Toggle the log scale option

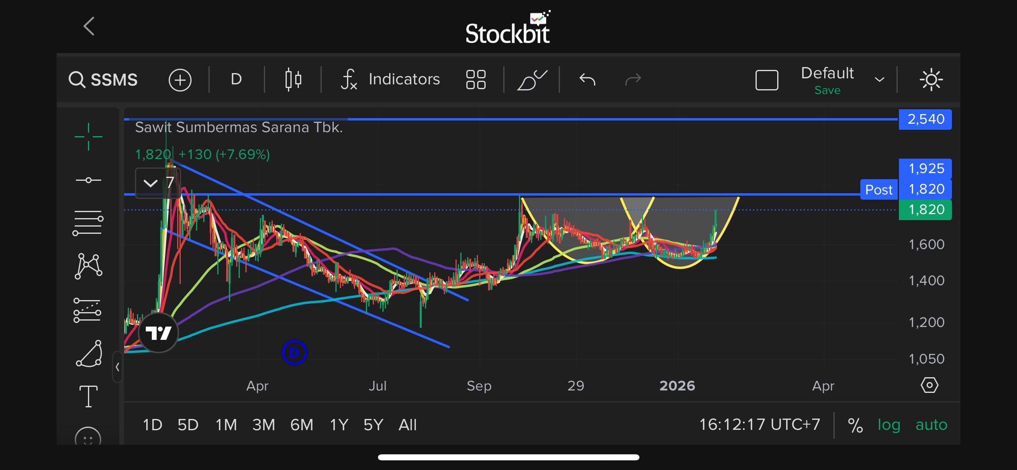click(x=888, y=425)
